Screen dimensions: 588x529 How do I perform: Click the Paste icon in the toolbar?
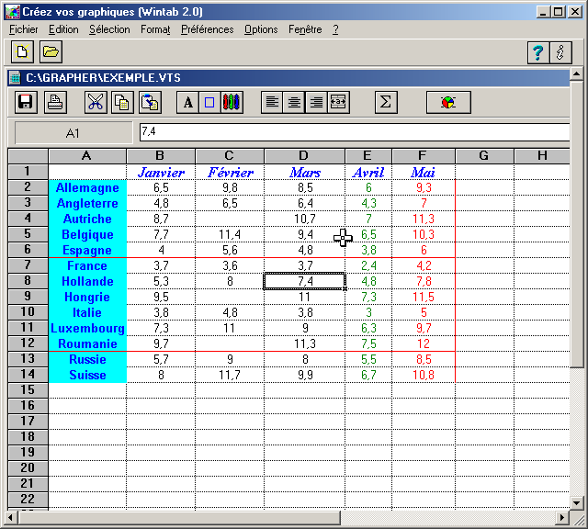click(150, 102)
